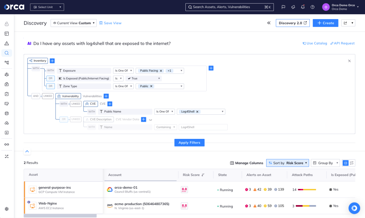
Task: Toggle the OR operator before Zone Type
Action: (x=50, y=86)
